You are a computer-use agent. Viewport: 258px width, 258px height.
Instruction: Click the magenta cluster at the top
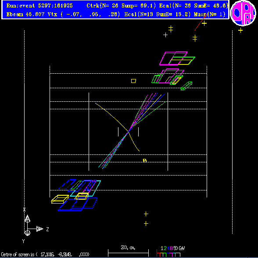(173, 58)
